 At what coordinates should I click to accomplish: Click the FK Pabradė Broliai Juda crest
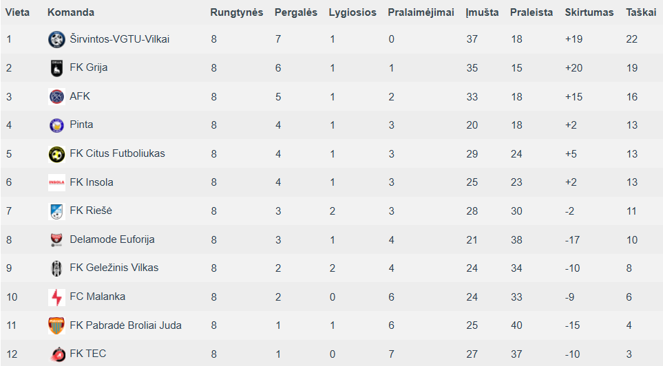pos(56,325)
